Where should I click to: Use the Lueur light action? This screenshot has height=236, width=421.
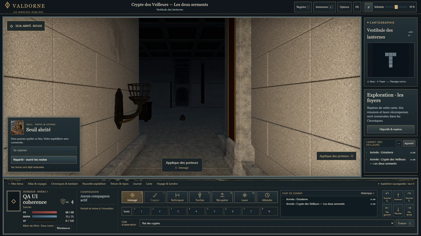(x=245, y=197)
